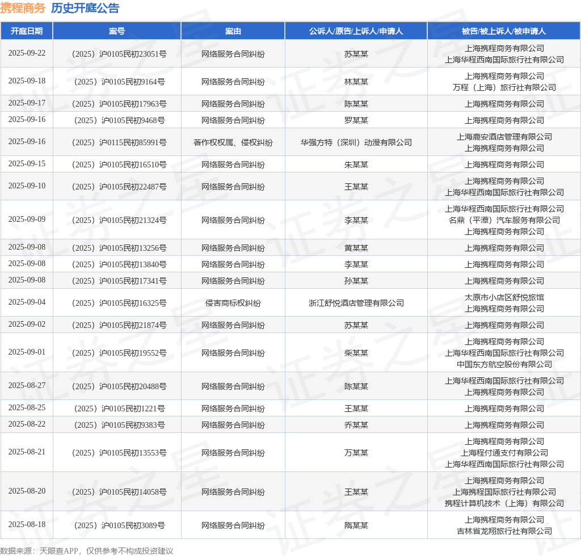
Task: Click the 数据来源 天眼查APP footer note
Action: (87, 551)
